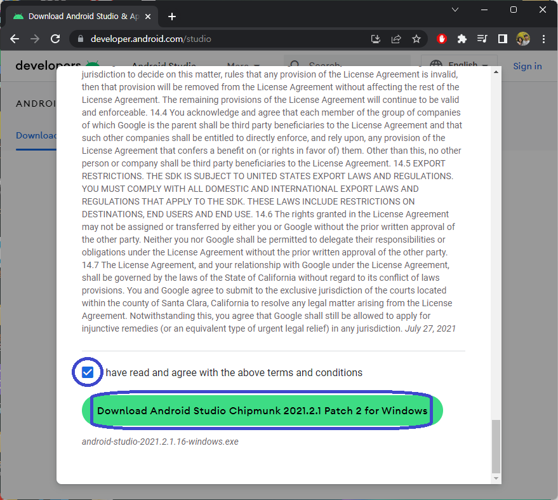Click the scrollbar up arrow in dialog
The height and width of the screenshot is (500, 558).
(496, 72)
